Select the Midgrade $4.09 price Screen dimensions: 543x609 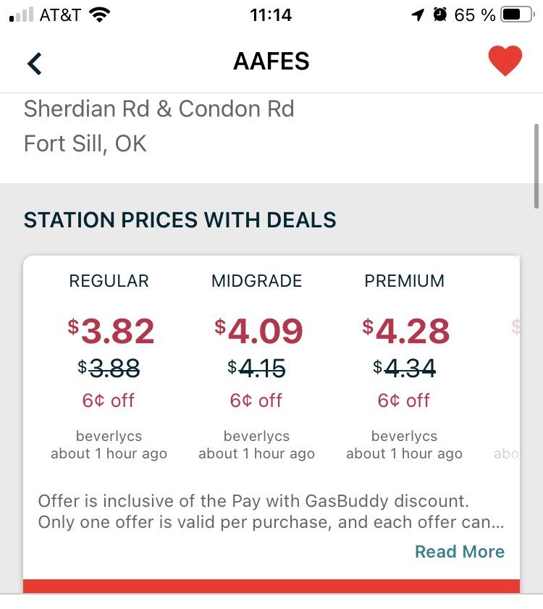258,331
